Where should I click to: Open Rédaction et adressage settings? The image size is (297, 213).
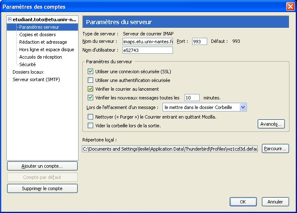click(x=43, y=42)
